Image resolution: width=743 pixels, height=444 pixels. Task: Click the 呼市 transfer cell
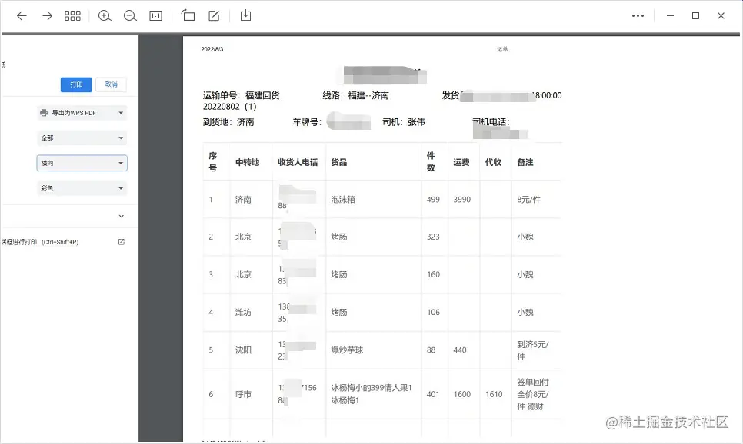pyautogui.click(x=243, y=394)
